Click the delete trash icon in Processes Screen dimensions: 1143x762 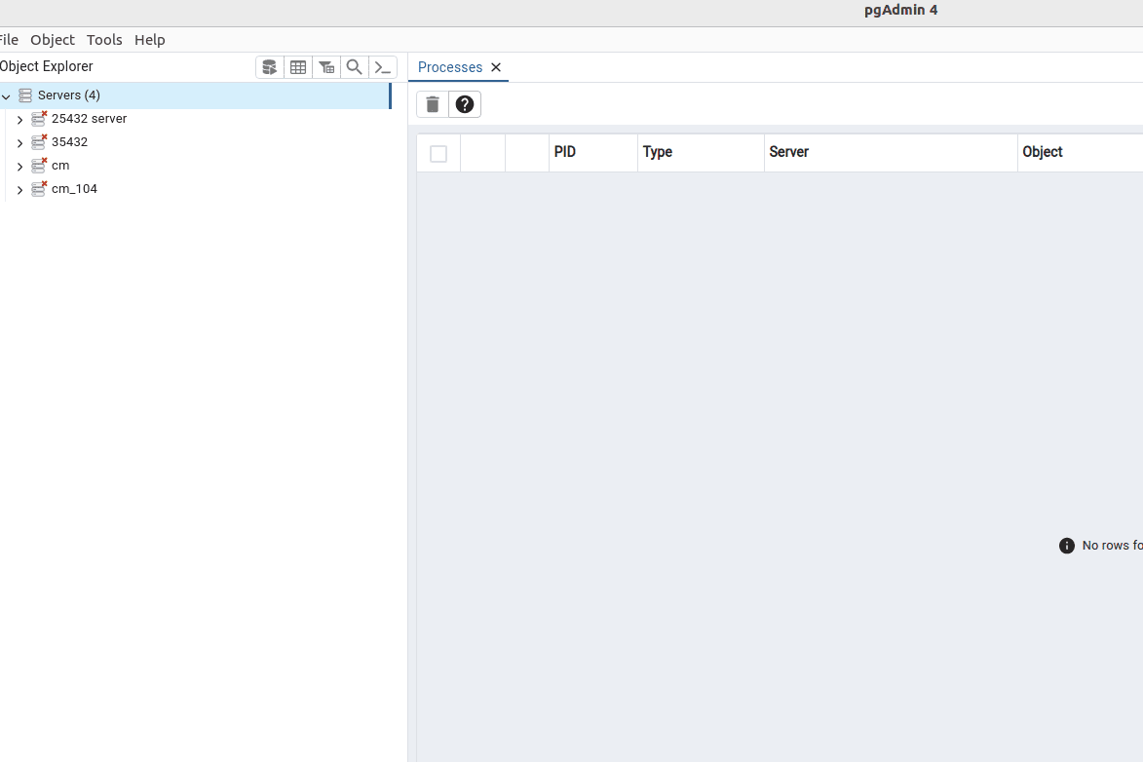click(x=433, y=104)
